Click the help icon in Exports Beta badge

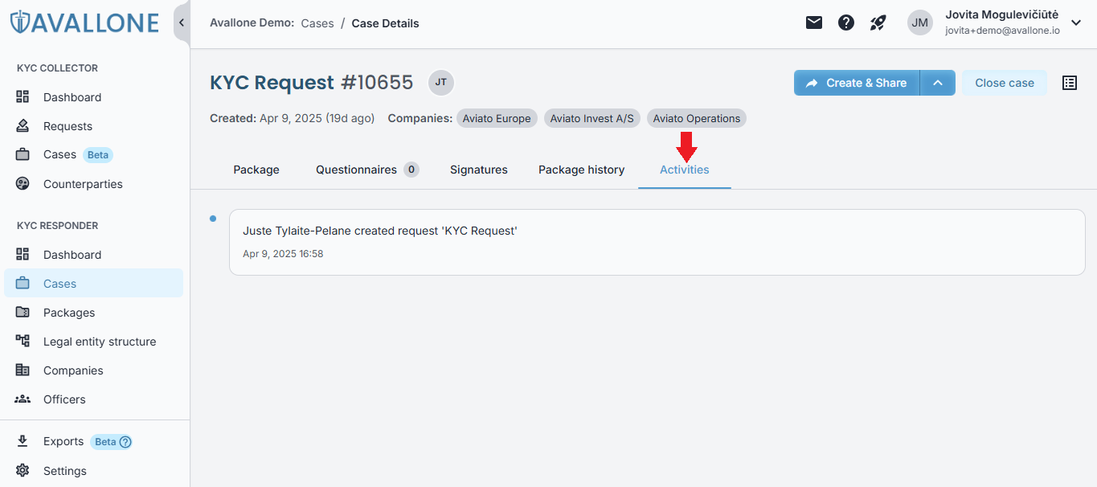125,441
